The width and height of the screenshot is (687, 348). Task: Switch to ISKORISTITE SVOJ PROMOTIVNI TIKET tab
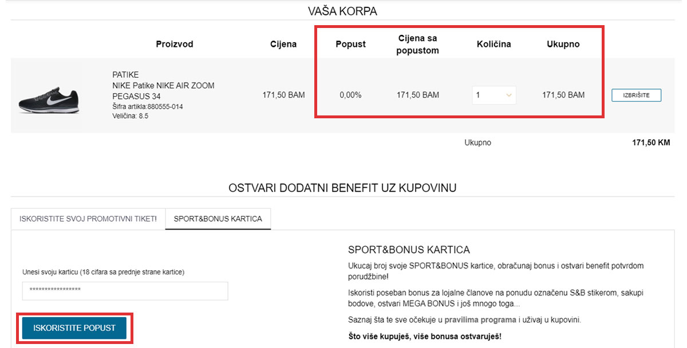[x=88, y=219]
